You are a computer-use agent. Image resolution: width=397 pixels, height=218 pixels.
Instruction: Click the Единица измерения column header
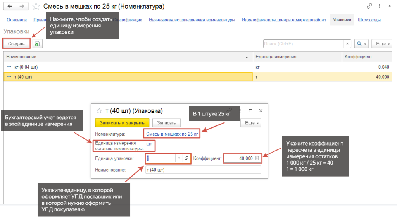pos(297,57)
